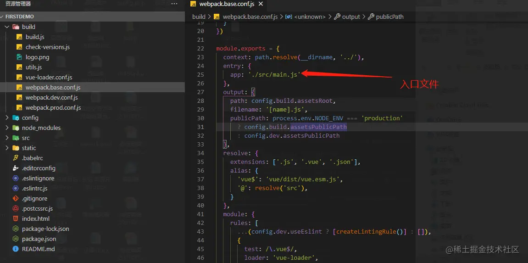
Task: Expand the static folder chevron
Action: (x=7, y=148)
